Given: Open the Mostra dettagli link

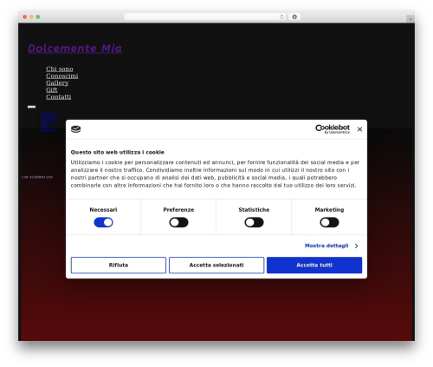Looking at the screenshot, I should point(326,246).
